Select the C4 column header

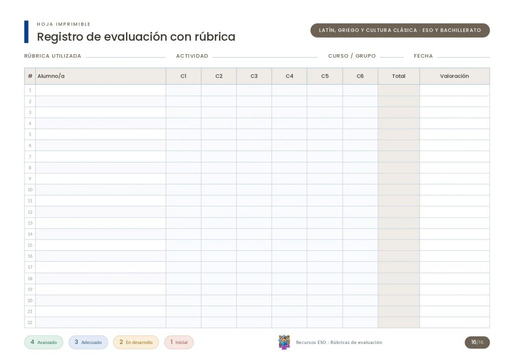290,76
